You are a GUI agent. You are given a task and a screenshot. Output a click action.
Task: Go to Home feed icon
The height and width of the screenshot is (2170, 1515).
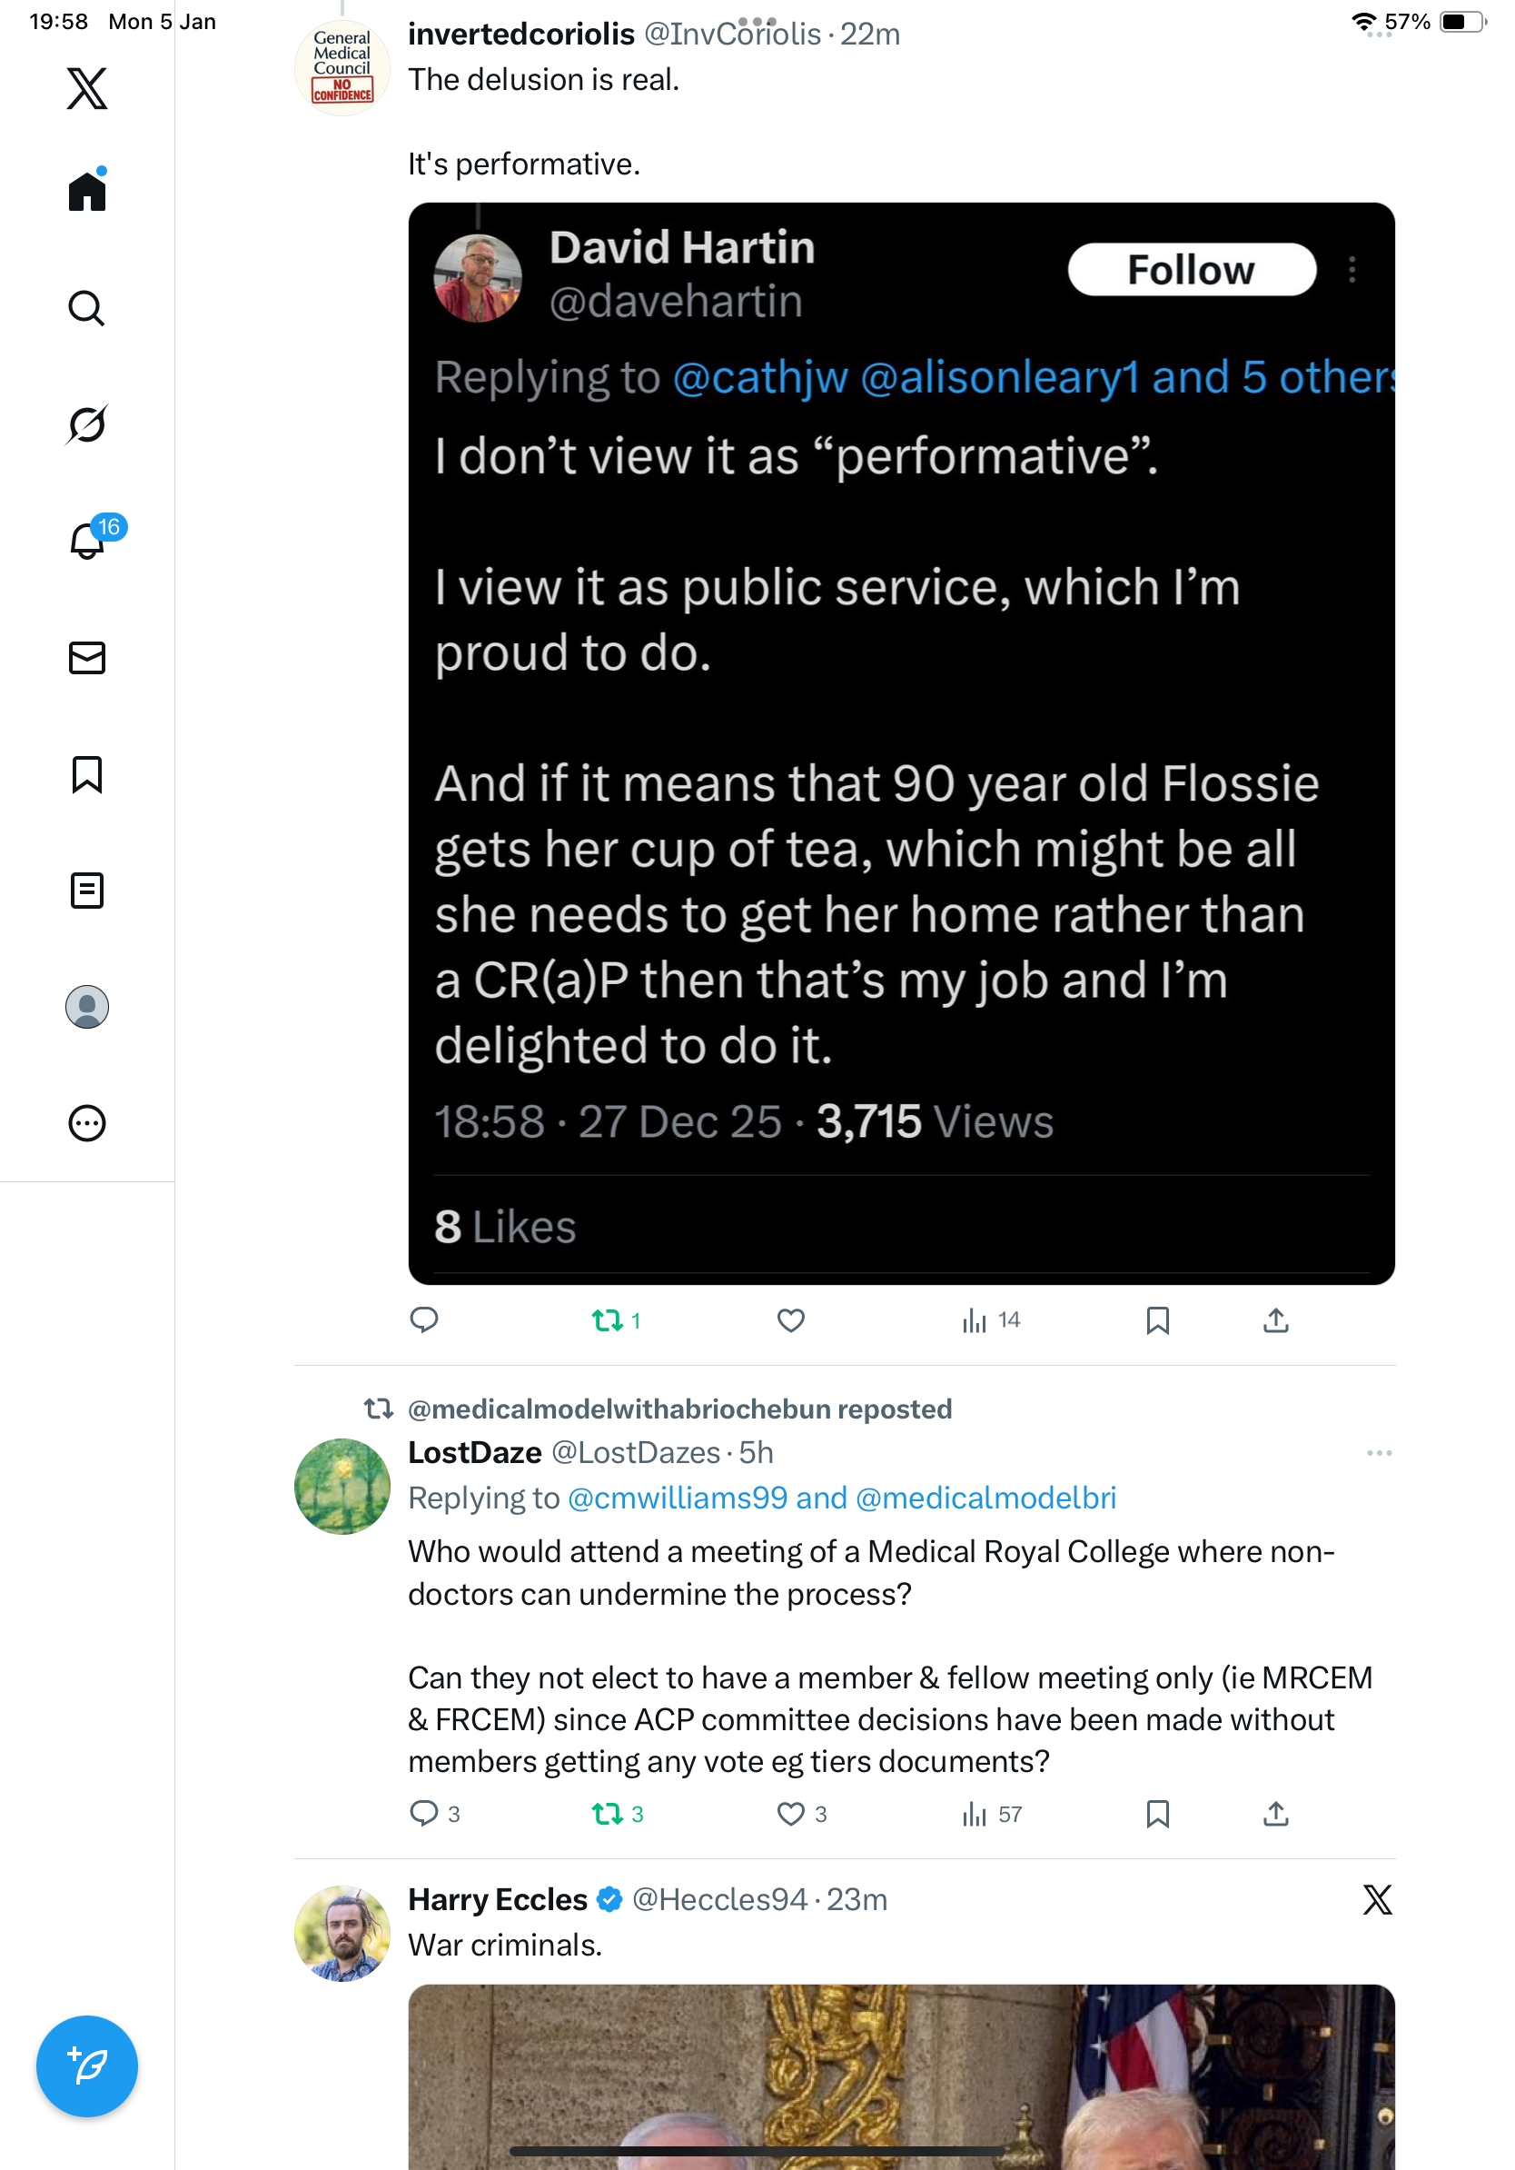click(87, 192)
